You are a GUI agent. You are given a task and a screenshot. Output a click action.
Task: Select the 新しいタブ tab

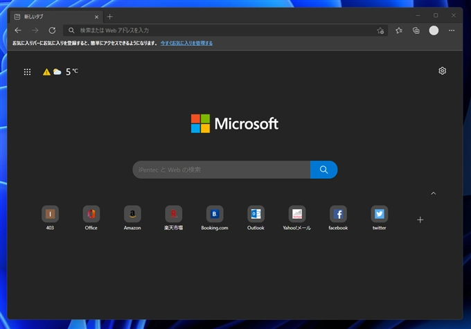(x=57, y=17)
